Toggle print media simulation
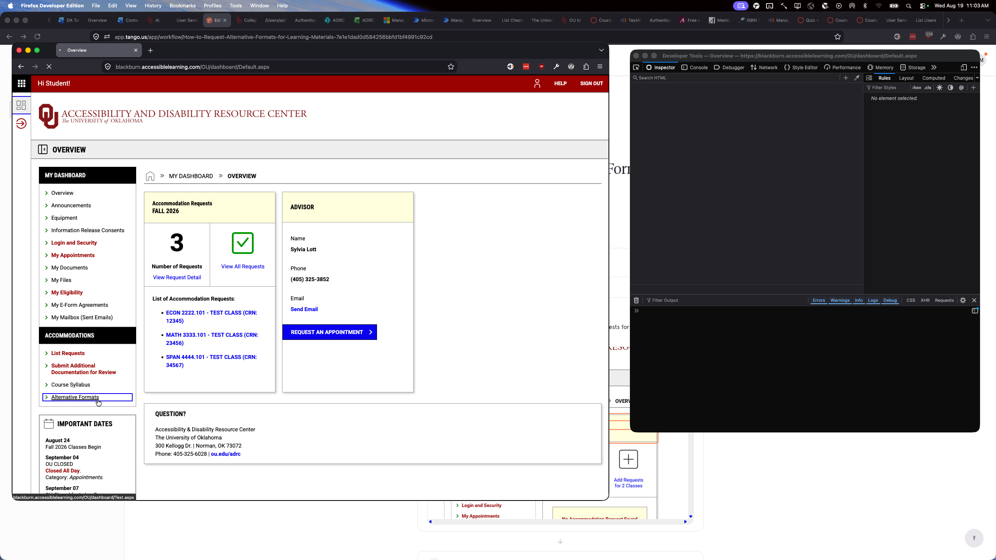The height and width of the screenshot is (560, 996). (x=961, y=88)
